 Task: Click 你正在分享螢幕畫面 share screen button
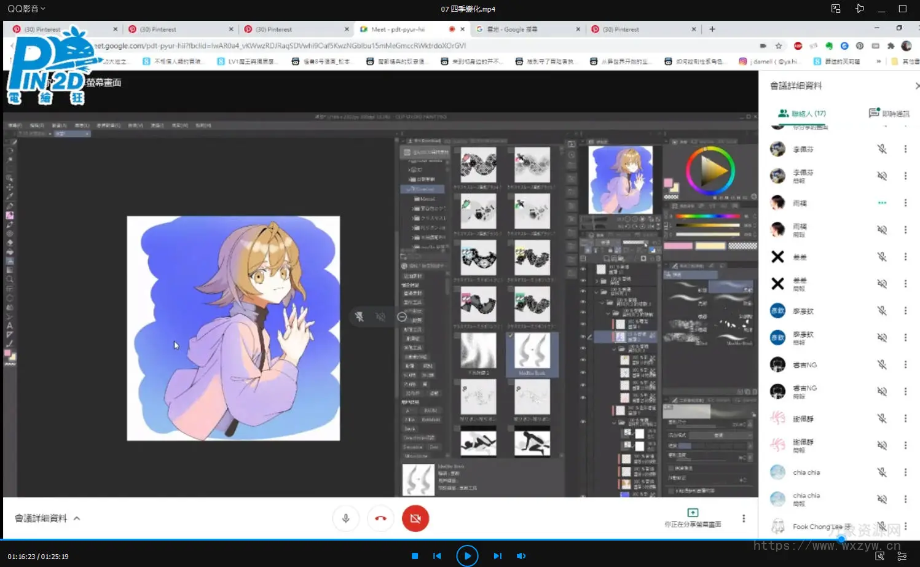click(693, 518)
